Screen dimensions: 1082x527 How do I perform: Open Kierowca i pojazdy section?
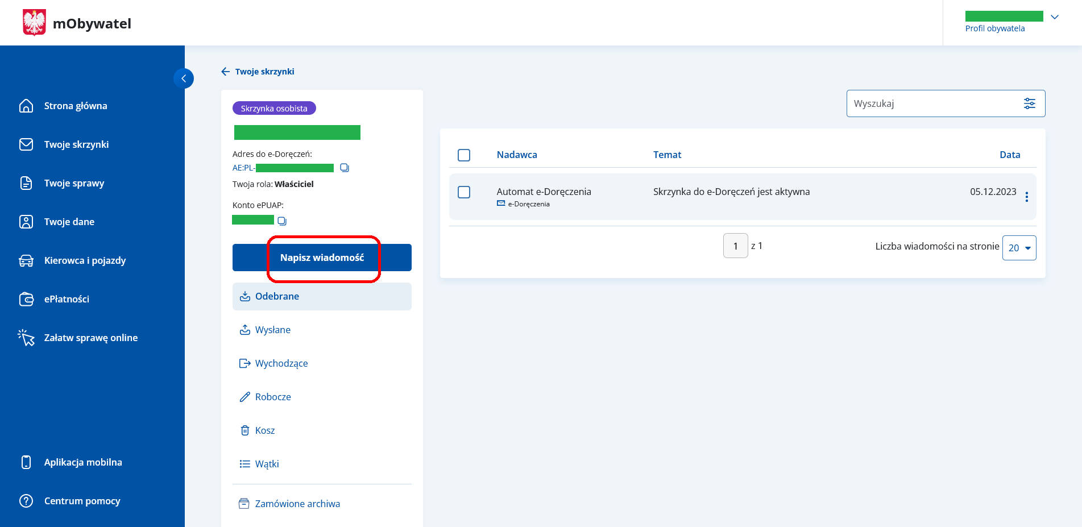pyautogui.click(x=85, y=260)
